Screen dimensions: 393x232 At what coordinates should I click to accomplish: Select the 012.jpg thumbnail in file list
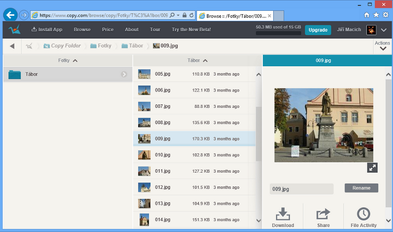(x=144, y=187)
